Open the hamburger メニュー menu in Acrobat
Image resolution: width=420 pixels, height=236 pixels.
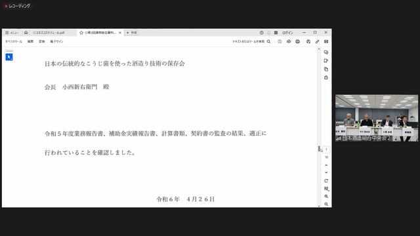pyautogui.click(x=12, y=33)
